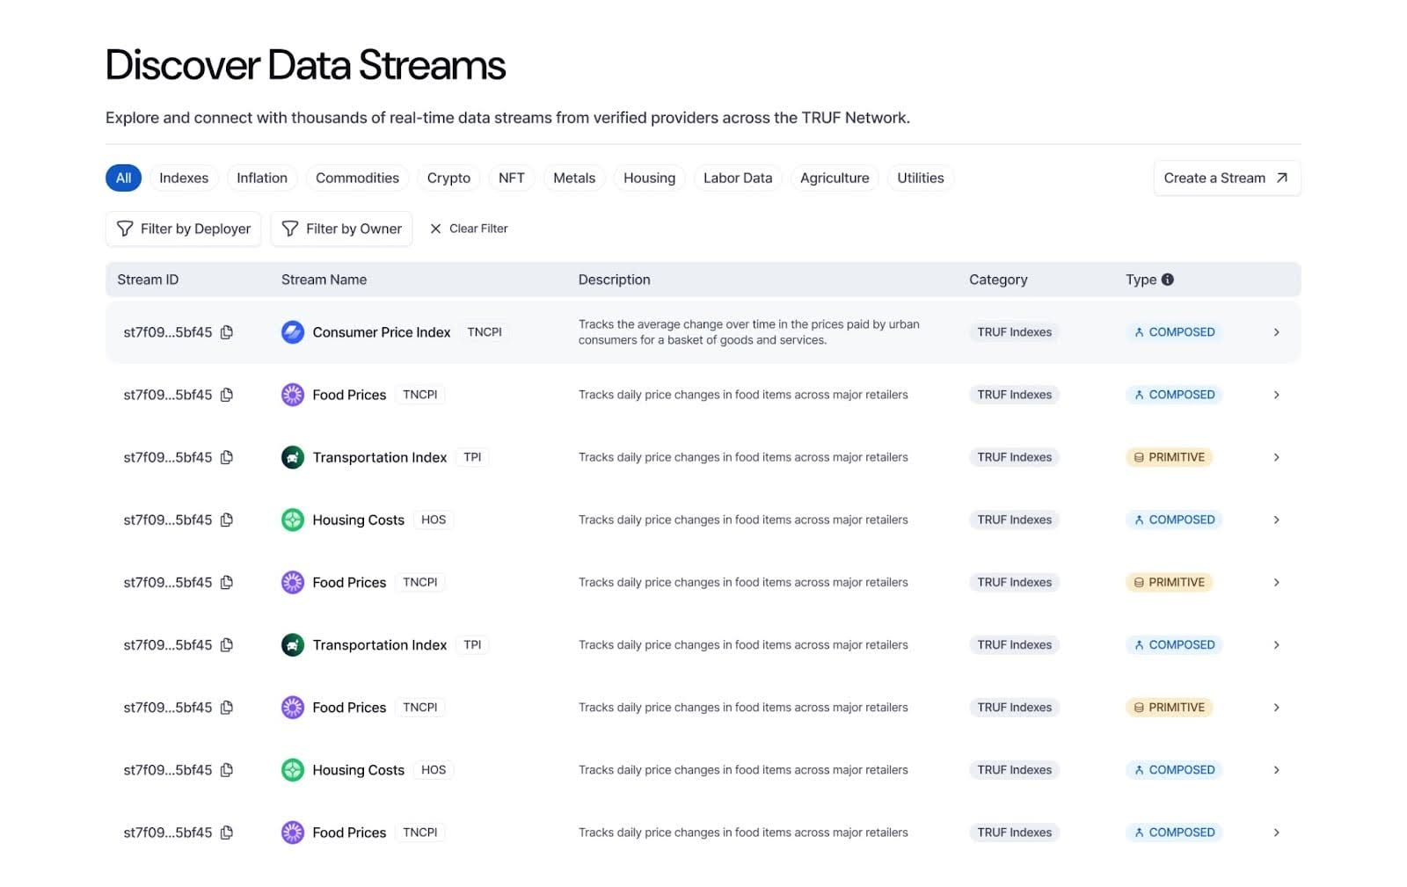Expand the first Transportation Index row chevron
The image size is (1407, 887).
click(x=1276, y=457)
